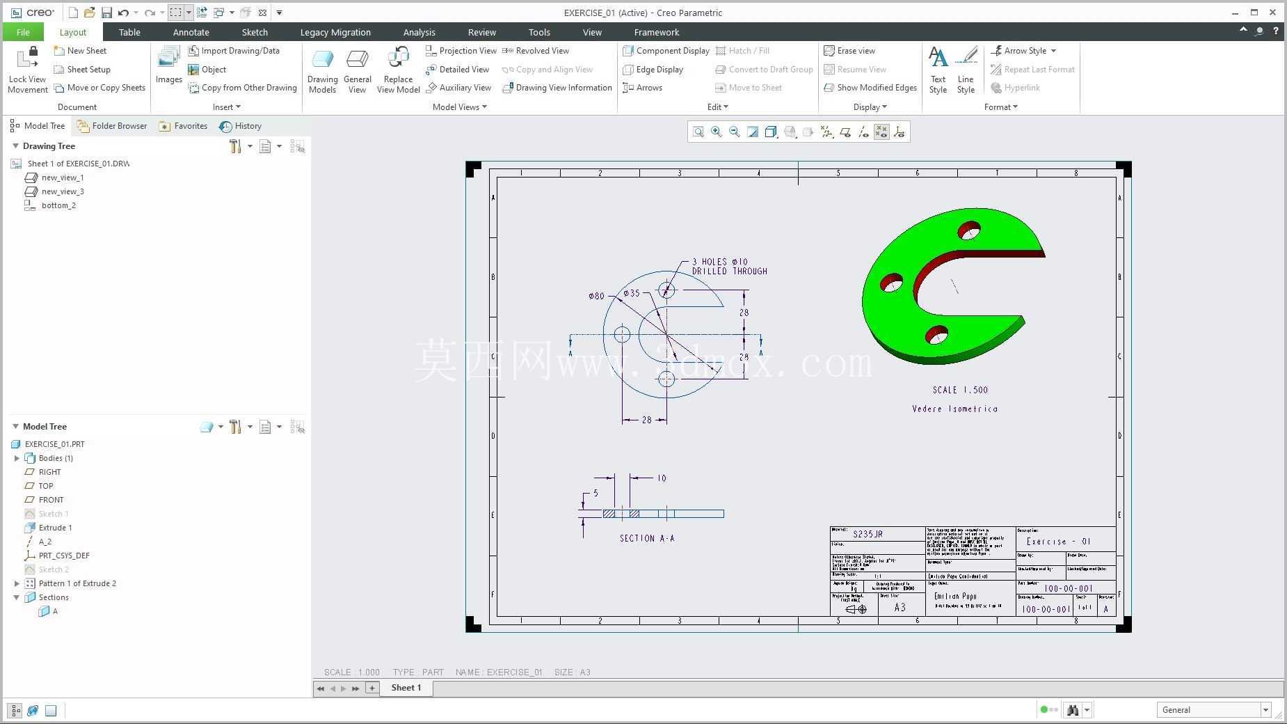Click the Repaint icon in graphics toolbar
Image resolution: width=1287 pixels, height=724 pixels.
pyautogui.click(x=753, y=132)
